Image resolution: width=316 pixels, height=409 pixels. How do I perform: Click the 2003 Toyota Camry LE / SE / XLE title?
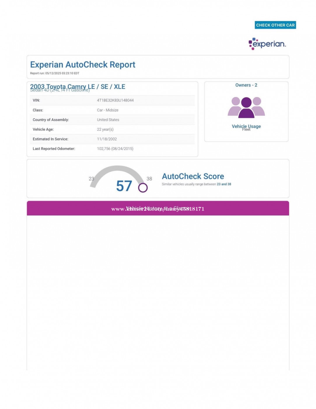[x=78, y=86]
